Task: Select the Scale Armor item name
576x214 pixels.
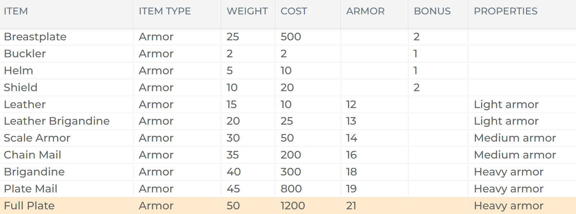Action: (37, 138)
